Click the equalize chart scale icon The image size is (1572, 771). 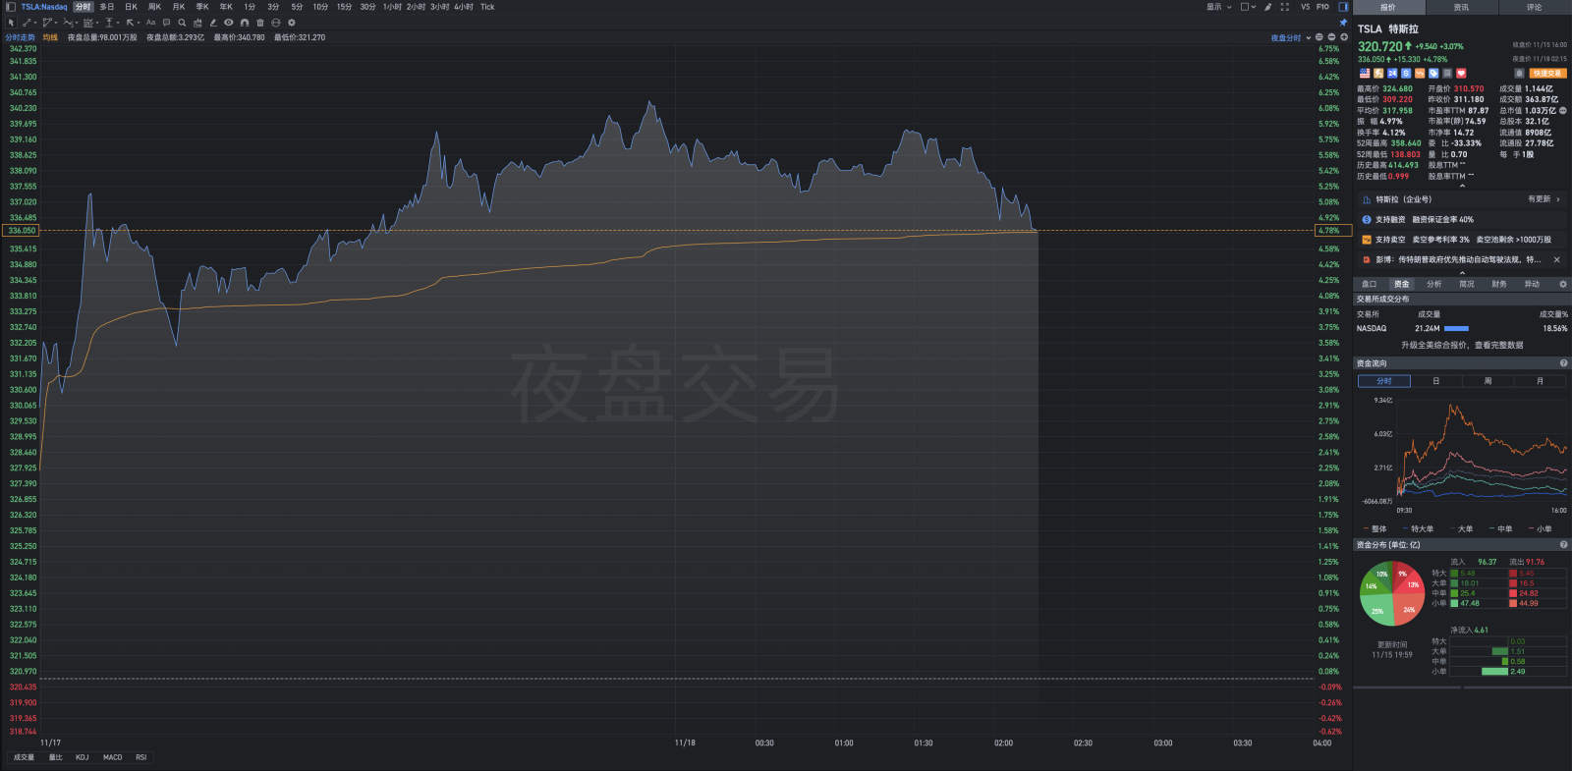1319,37
